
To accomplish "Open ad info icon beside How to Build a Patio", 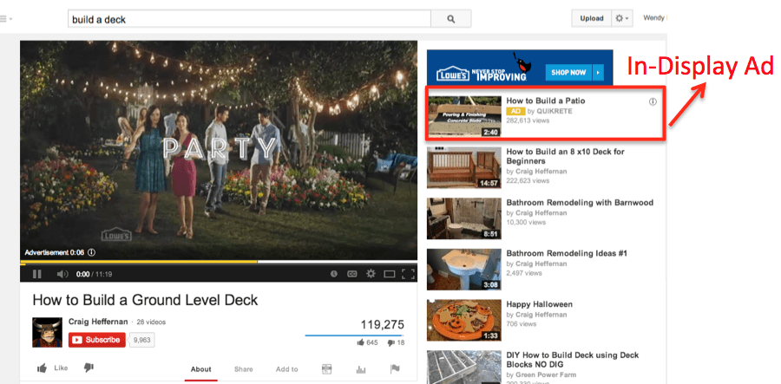I will (653, 101).
